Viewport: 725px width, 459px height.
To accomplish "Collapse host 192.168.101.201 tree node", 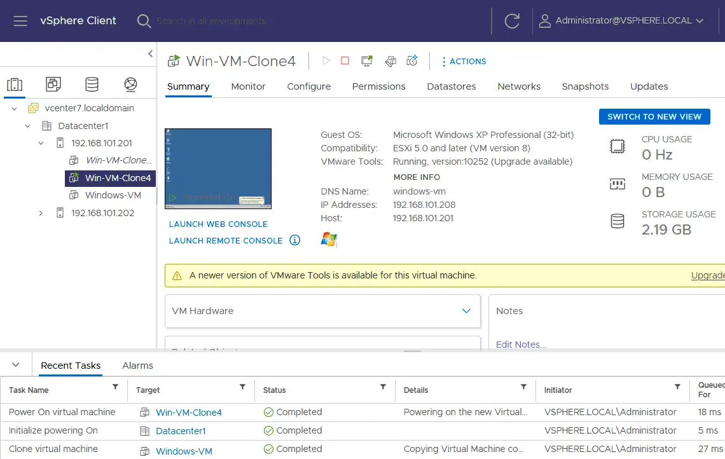I will [41, 143].
